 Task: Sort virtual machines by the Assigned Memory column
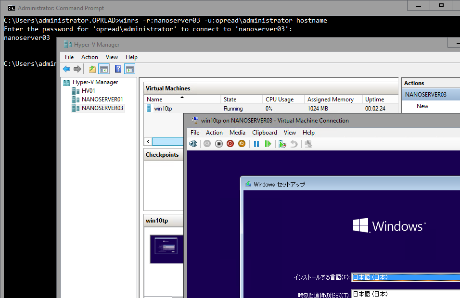click(x=333, y=99)
